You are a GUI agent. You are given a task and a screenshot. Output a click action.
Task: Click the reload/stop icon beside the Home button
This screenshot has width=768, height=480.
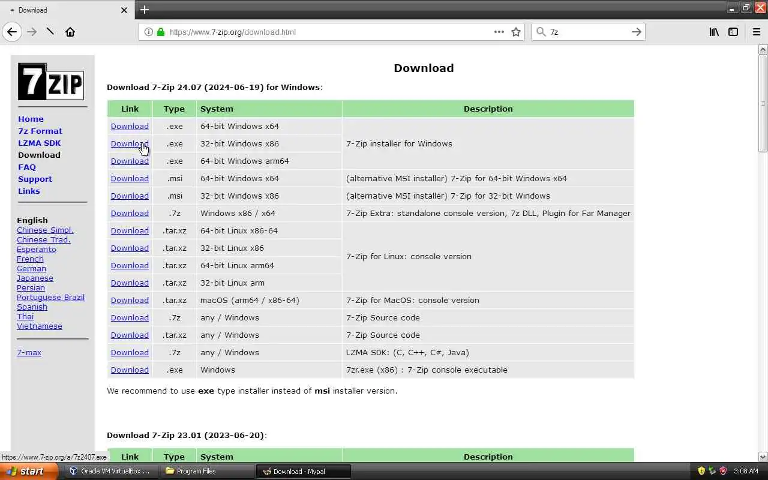[50, 32]
